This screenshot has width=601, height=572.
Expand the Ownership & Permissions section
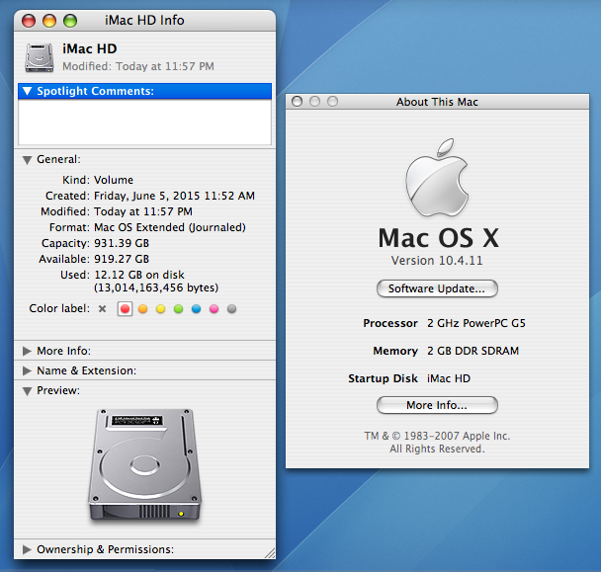(x=27, y=550)
